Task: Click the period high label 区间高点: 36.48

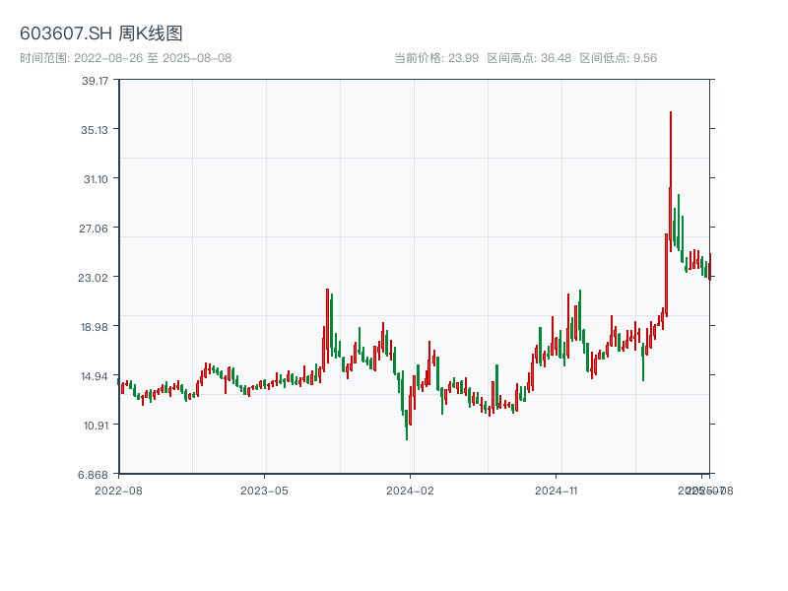Action: point(529,58)
